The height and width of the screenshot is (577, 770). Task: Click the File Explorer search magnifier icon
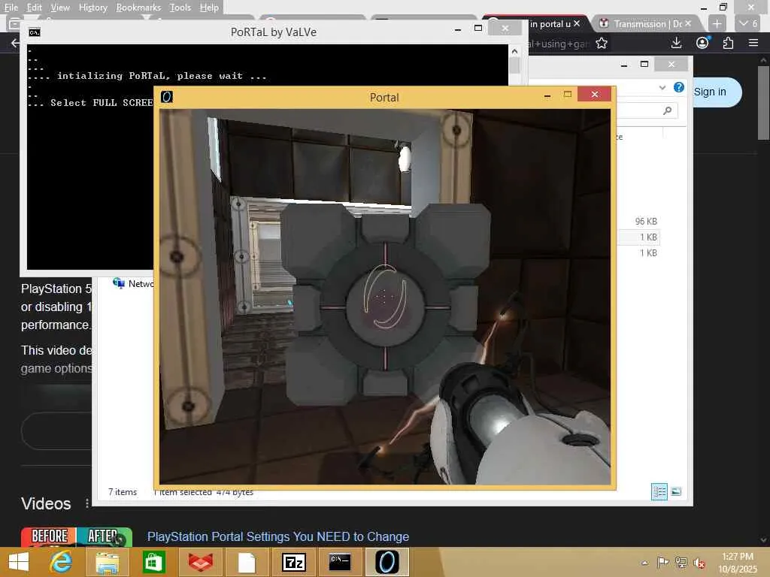point(668,111)
